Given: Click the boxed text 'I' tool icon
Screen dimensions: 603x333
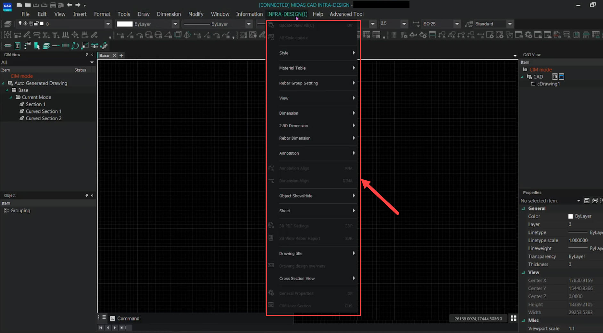Looking at the screenshot, I should (18, 46).
